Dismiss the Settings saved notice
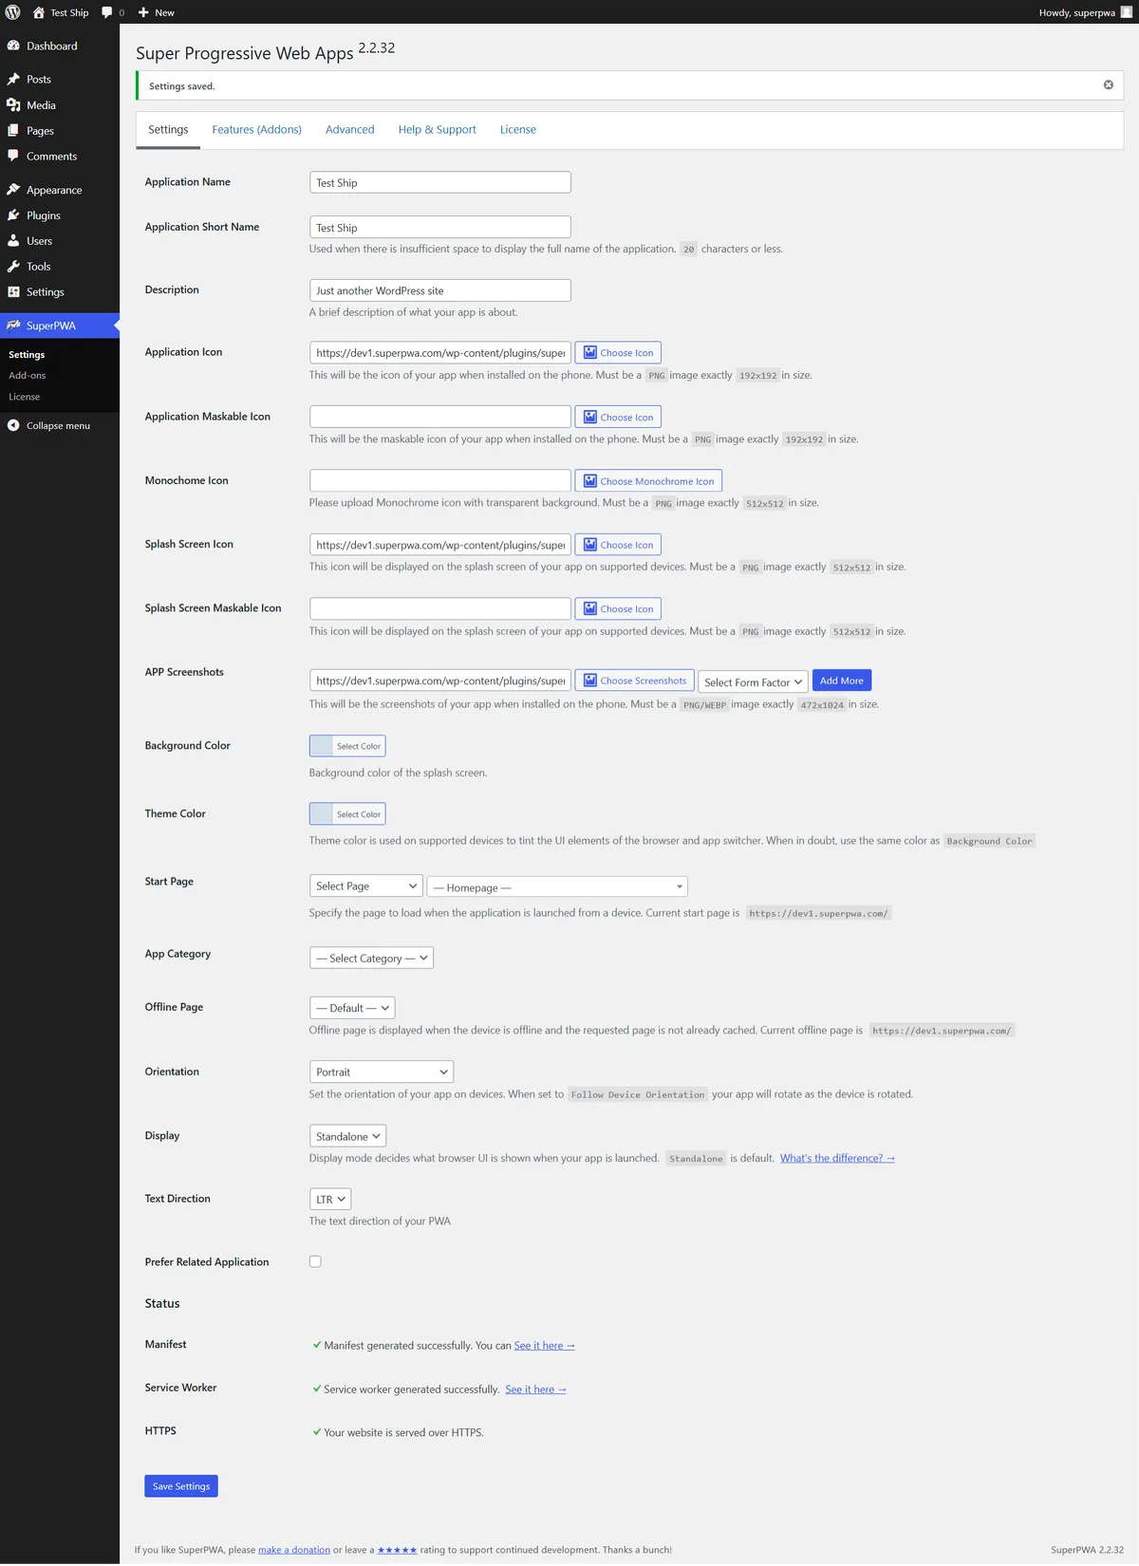Viewport: 1139px width, 1566px height. [x=1108, y=85]
